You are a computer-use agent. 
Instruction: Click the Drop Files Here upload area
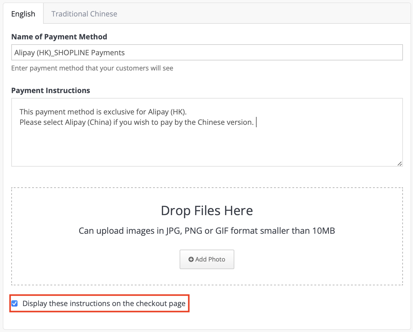(x=207, y=236)
